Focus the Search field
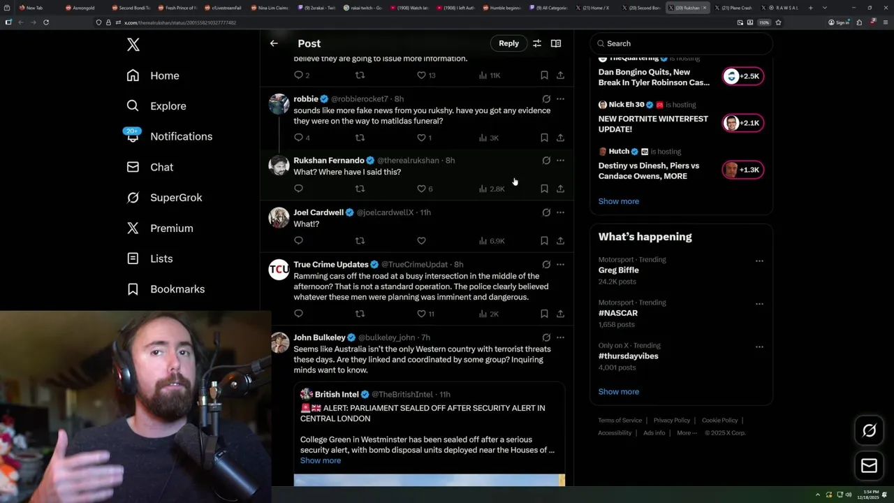The image size is (894, 503). tap(681, 43)
